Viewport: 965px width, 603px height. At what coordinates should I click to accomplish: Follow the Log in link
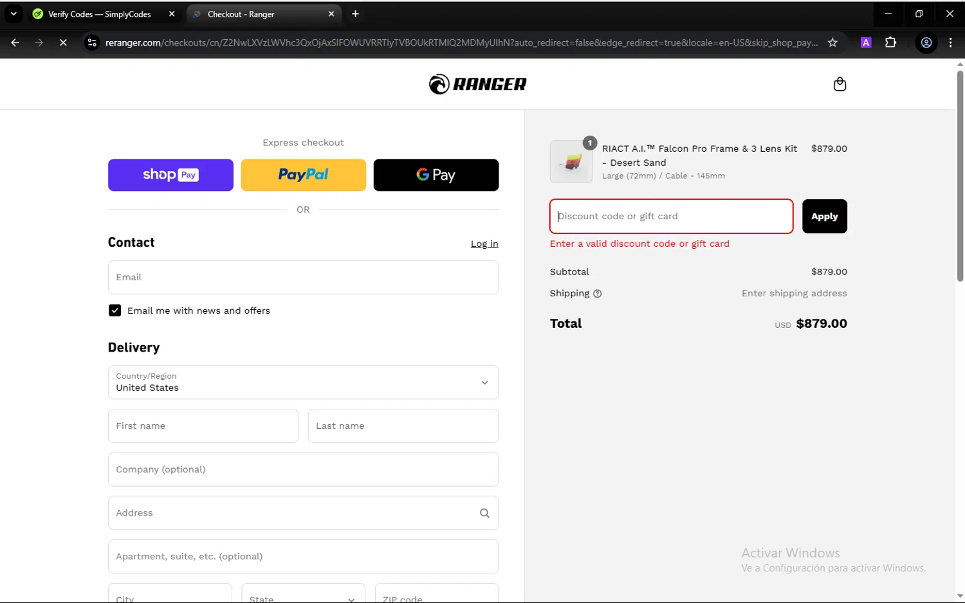(484, 244)
